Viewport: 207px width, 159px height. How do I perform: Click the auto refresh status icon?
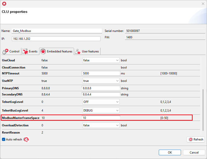click(x=26, y=140)
